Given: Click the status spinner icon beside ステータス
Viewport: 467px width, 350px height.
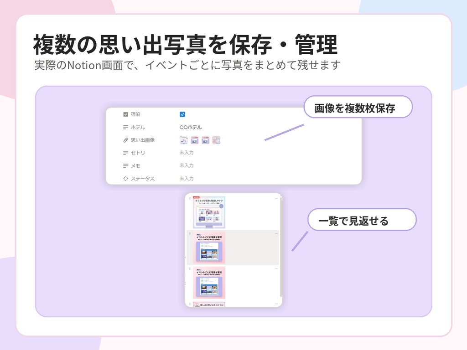Looking at the screenshot, I should tap(126, 179).
